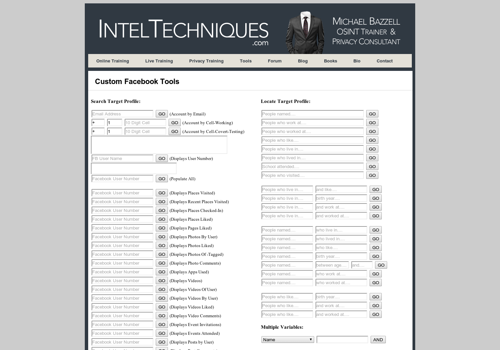Click the AND button under Multiple Variables

coord(378,340)
